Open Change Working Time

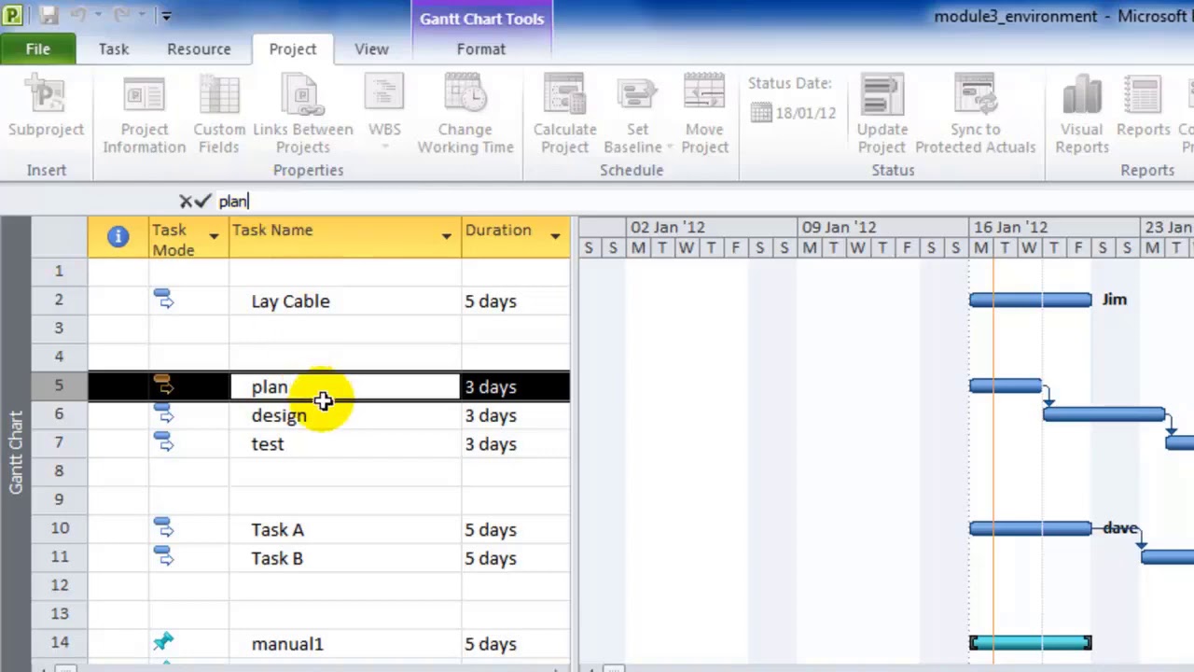465,114
